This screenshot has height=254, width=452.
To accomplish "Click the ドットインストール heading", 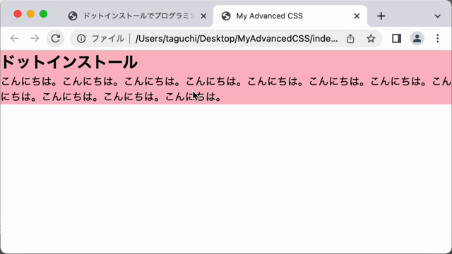I will [x=69, y=62].
